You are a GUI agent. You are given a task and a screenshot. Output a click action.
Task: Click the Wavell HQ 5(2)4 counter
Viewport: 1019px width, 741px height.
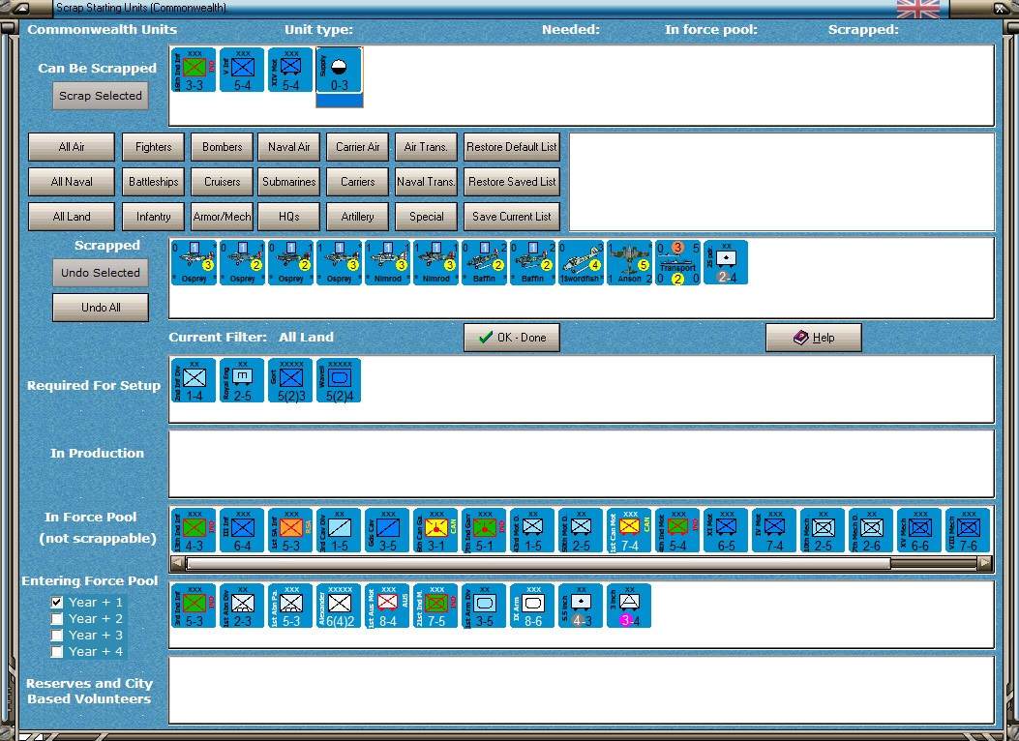tap(340, 380)
